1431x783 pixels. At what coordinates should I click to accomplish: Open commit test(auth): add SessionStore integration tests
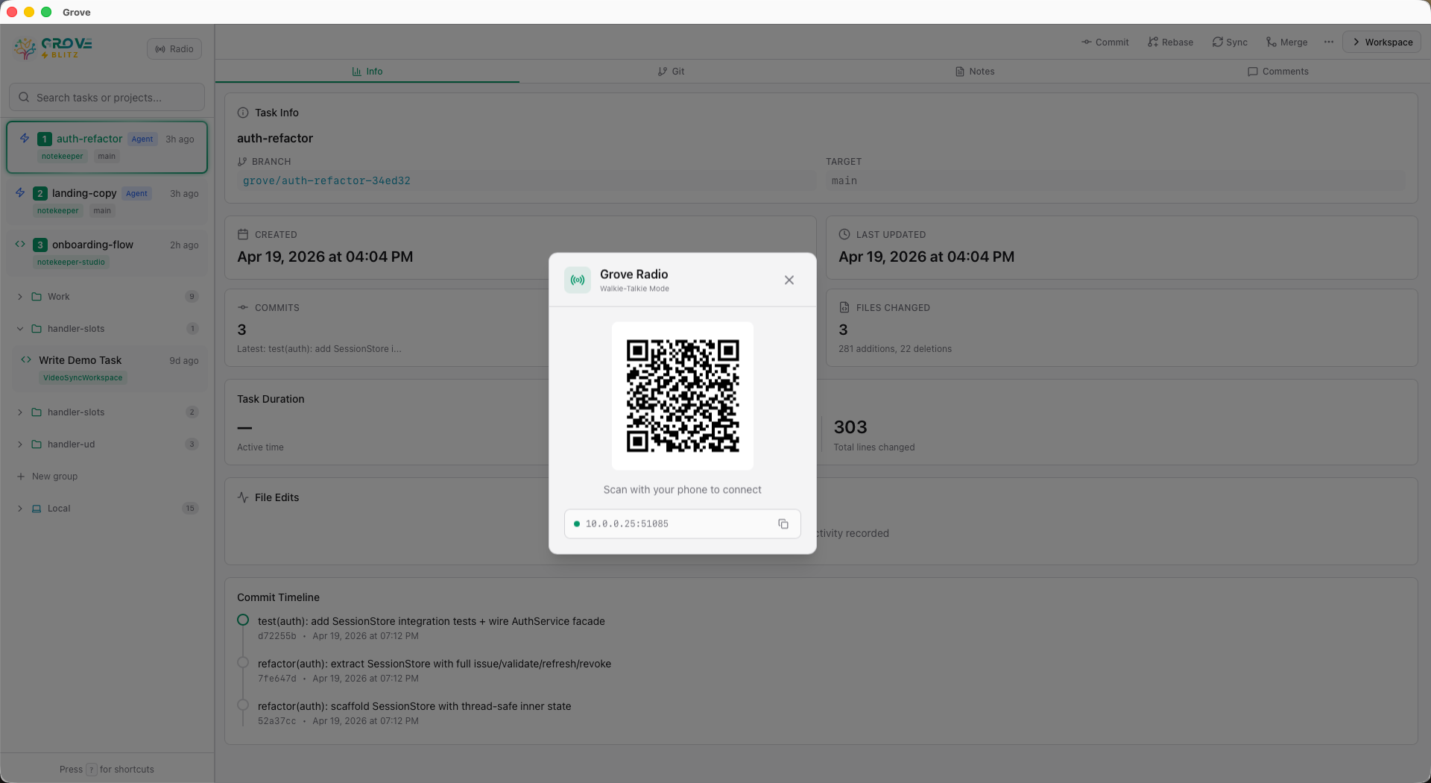click(432, 621)
